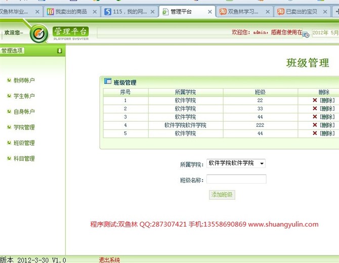Click the 班级名称 input field
The width and height of the screenshot is (339, 263).
(x=236, y=179)
